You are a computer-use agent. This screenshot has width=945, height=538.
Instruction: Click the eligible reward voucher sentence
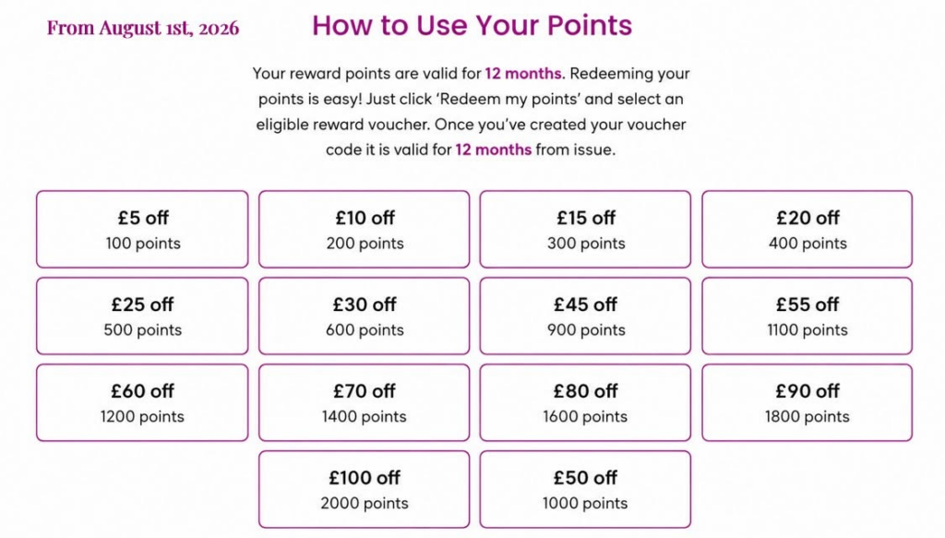[343, 124]
